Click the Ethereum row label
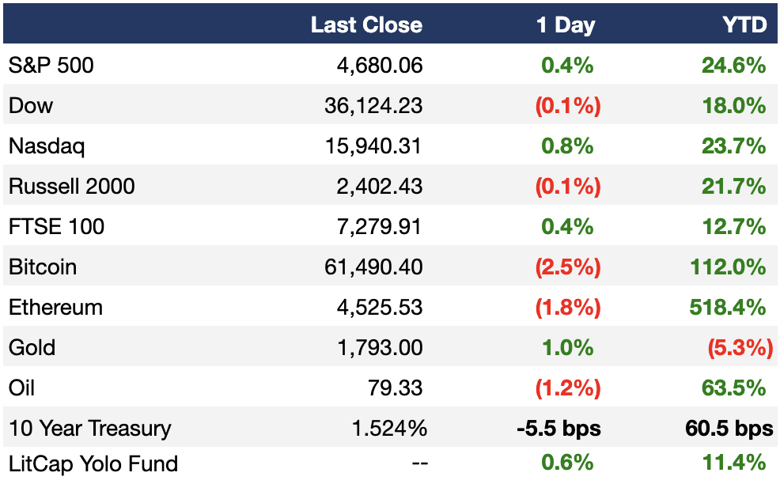Screen dimensions: 780x484 pyautogui.click(x=55, y=308)
